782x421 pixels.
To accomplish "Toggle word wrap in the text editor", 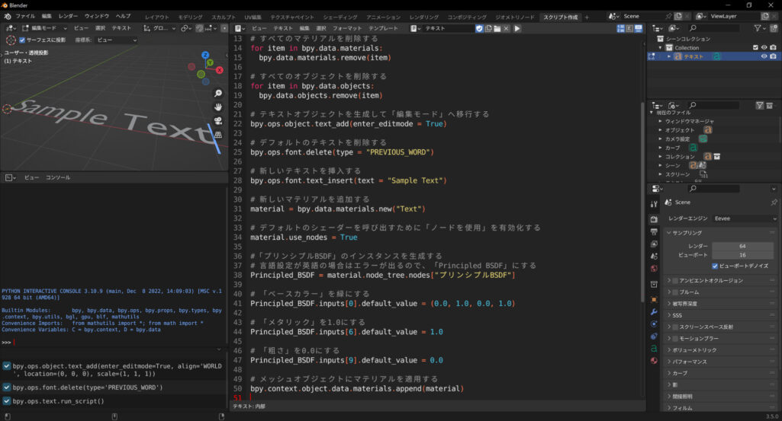I will click(x=629, y=28).
